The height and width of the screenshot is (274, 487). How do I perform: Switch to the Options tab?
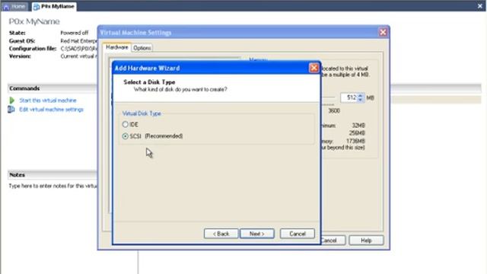click(x=142, y=48)
